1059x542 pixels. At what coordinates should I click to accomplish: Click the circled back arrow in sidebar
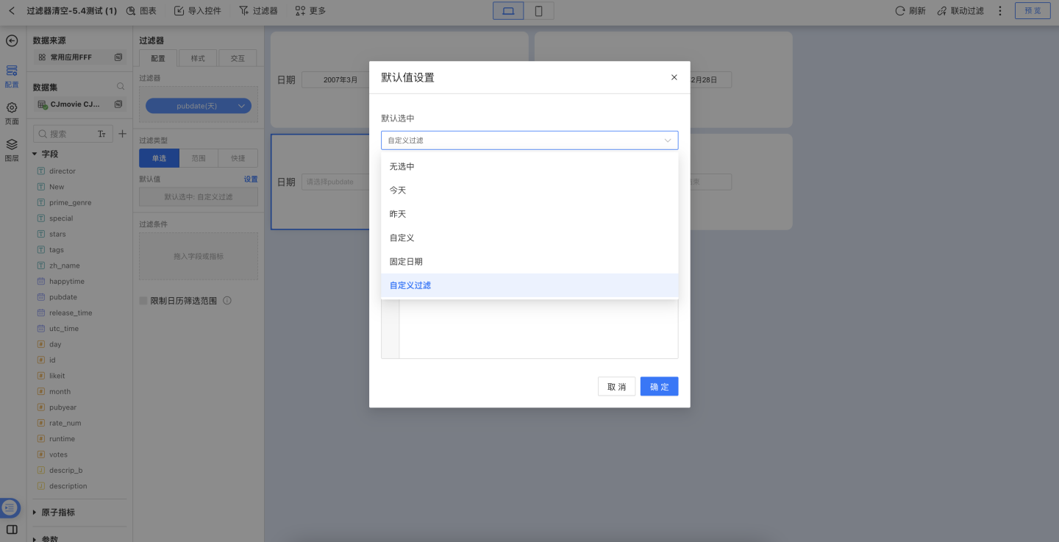[x=12, y=40]
